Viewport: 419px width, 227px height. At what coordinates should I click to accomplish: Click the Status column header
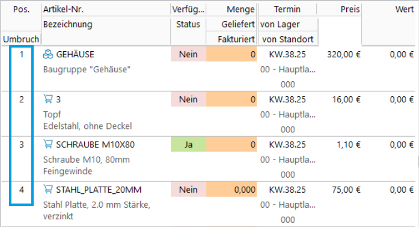188,24
